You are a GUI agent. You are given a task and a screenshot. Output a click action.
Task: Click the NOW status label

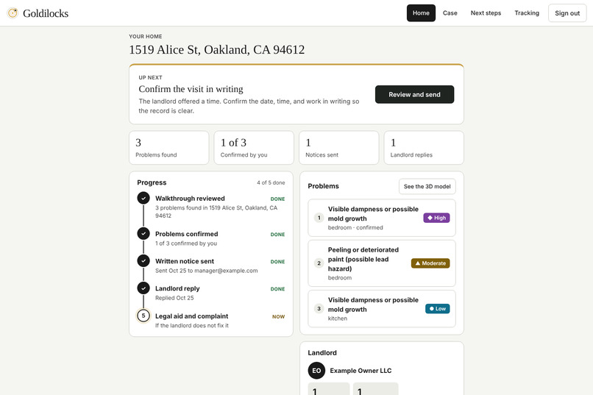tap(278, 317)
